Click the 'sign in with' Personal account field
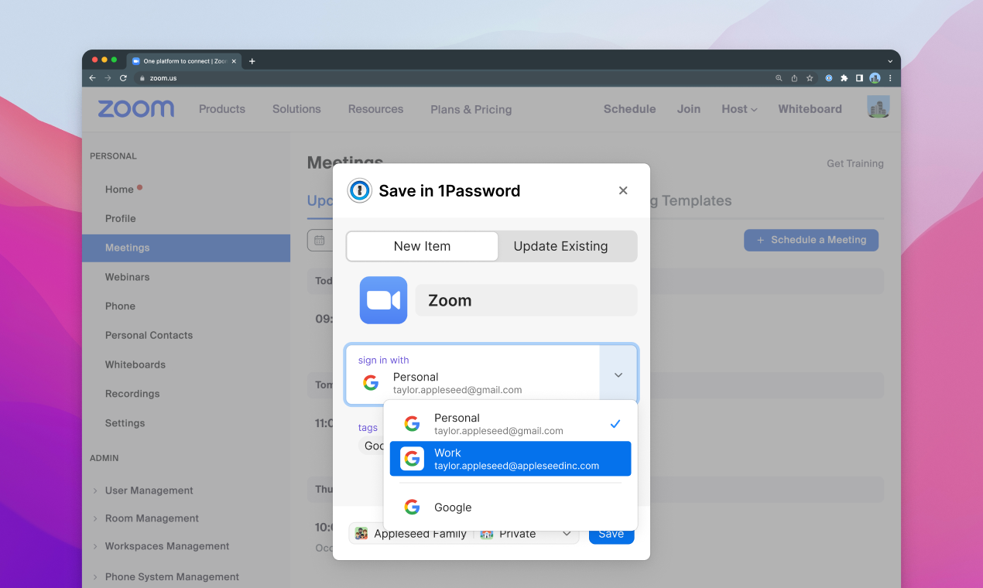The image size is (983, 588). (x=472, y=375)
